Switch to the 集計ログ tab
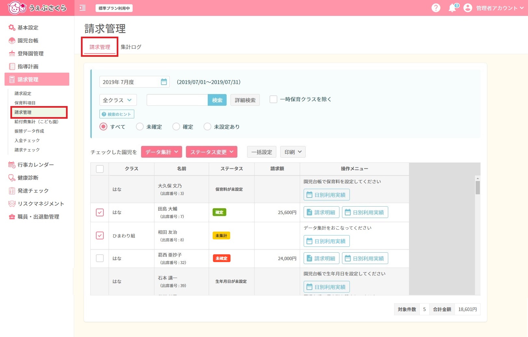This screenshot has width=528, height=337. point(131,47)
